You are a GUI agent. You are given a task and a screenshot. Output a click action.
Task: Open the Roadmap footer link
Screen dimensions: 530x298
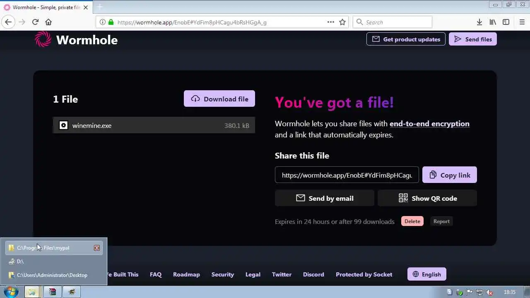click(186, 274)
